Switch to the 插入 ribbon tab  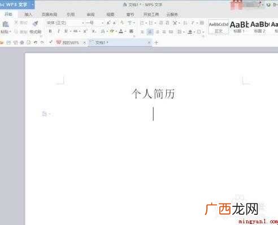28,15
